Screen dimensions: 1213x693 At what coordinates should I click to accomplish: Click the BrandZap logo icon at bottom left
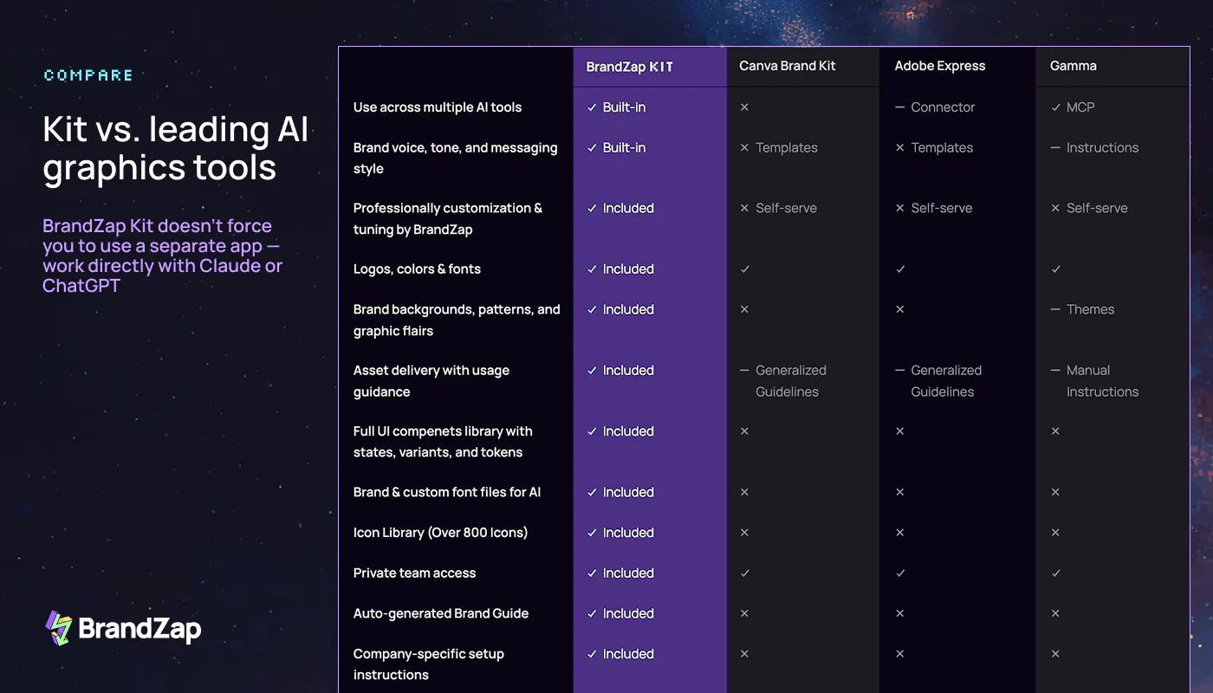point(58,628)
